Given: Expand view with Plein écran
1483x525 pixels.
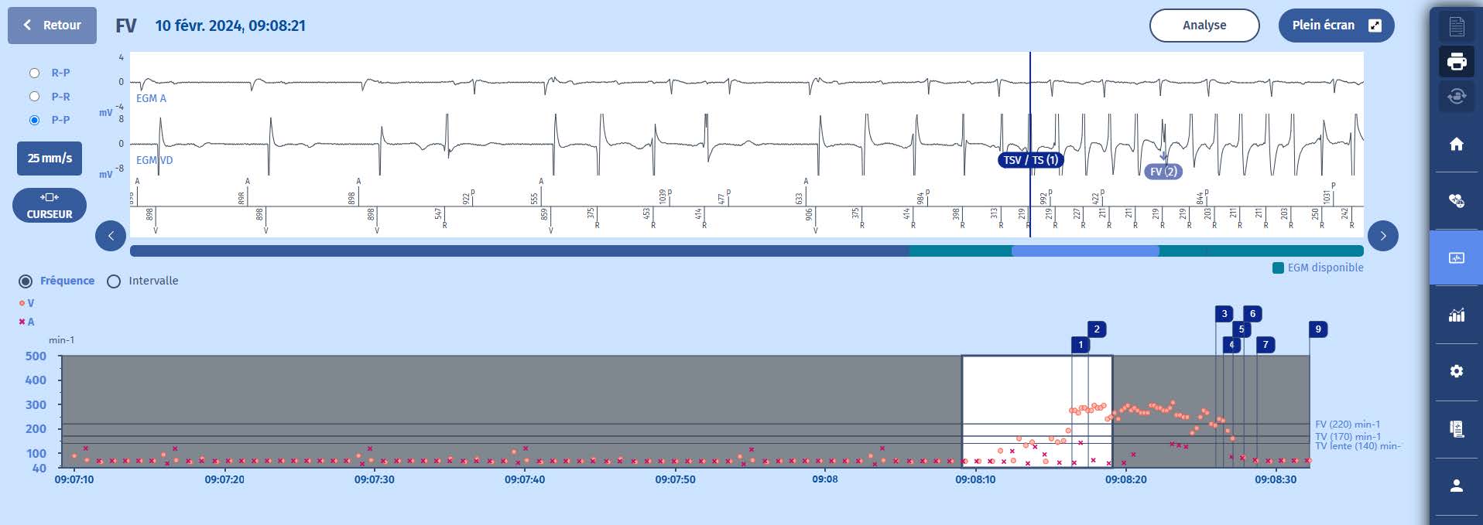Looking at the screenshot, I should coord(1335,25).
